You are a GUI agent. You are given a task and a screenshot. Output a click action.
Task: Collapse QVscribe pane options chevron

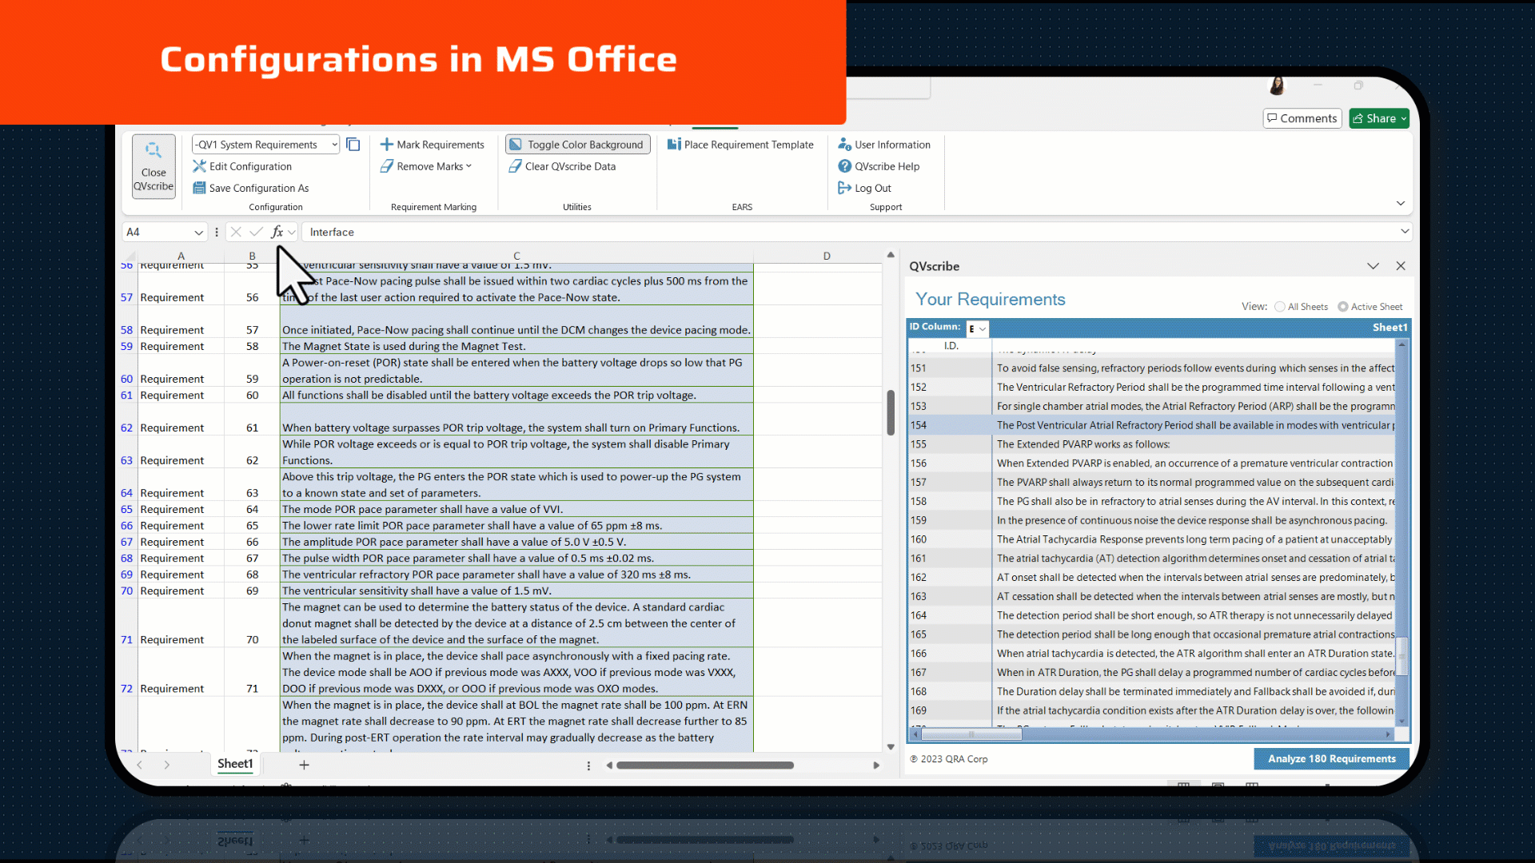[x=1373, y=266]
